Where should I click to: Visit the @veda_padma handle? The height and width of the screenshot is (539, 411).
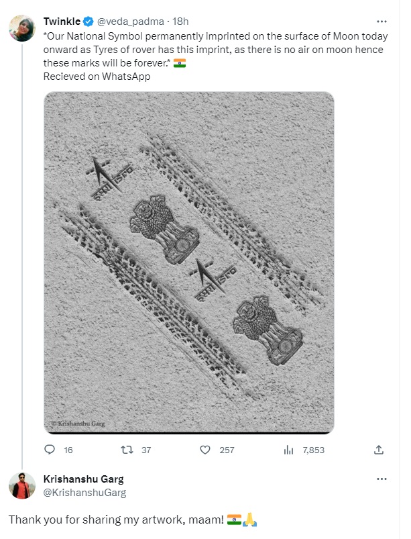click(x=127, y=21)
